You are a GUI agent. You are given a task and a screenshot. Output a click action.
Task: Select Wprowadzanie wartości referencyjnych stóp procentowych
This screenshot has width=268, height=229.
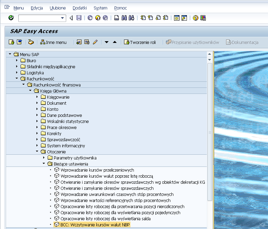click(116, 200)
